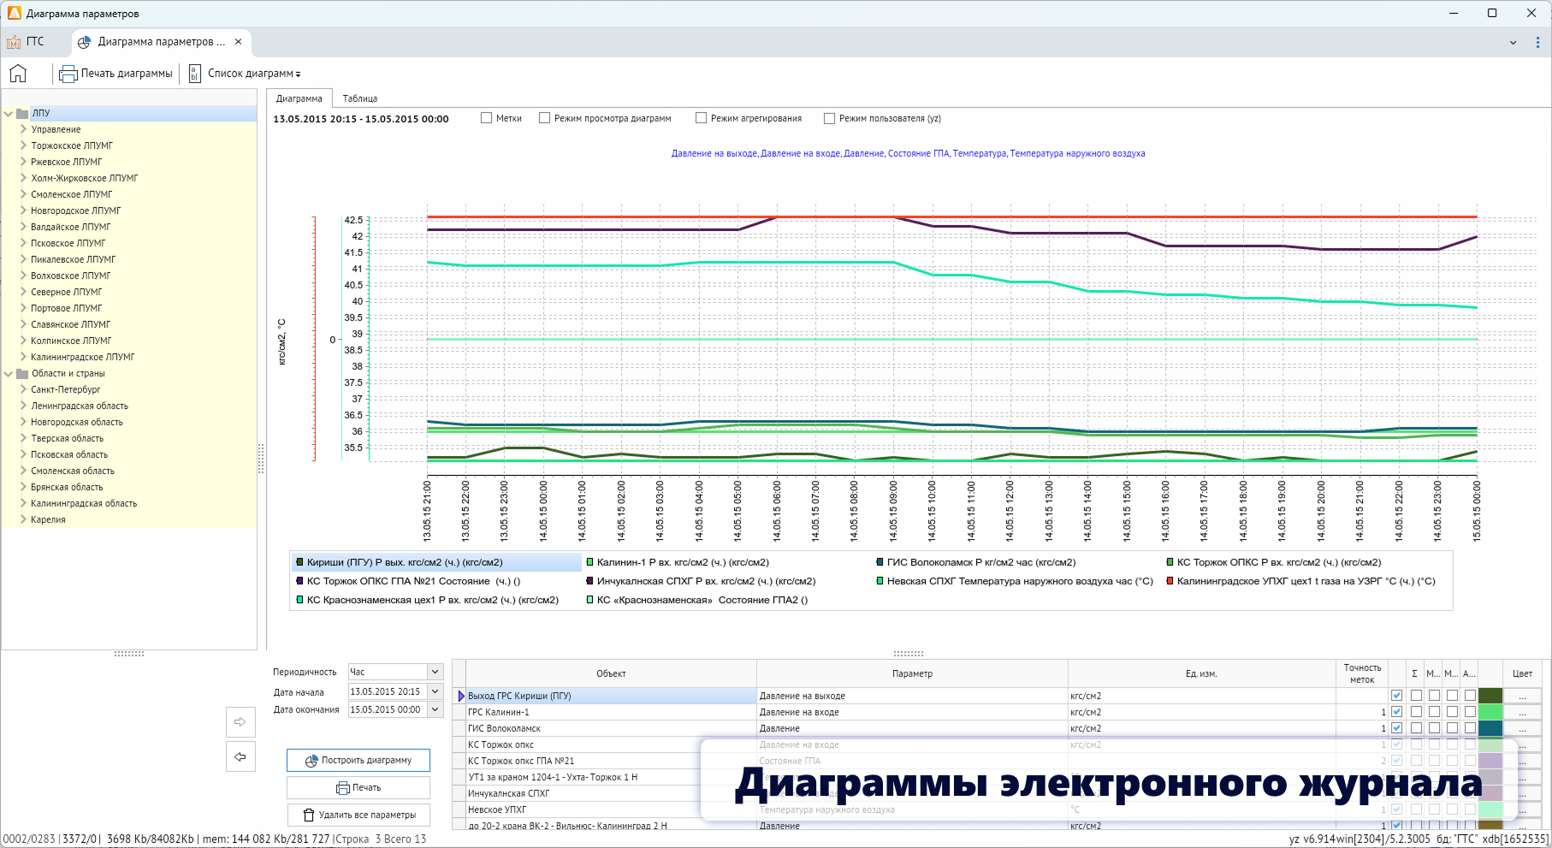Image resolution: width=1552 pixels, height=848 pixels.
Task: Uncheck the checked checkbox in ГРС Калинин-1 row
Action: coord(1397,712)
